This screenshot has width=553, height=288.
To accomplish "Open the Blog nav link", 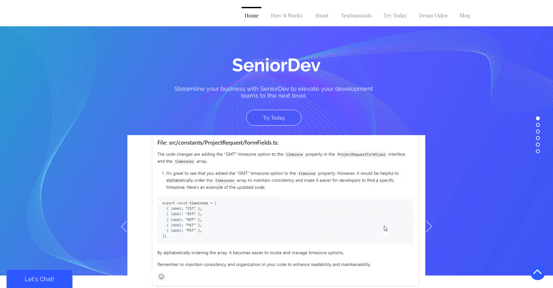I will [465, 15].
